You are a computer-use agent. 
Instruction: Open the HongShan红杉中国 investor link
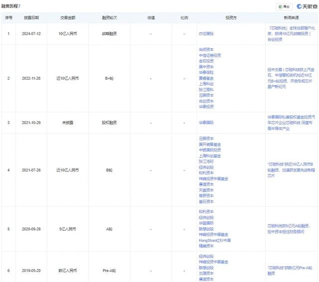215,240
